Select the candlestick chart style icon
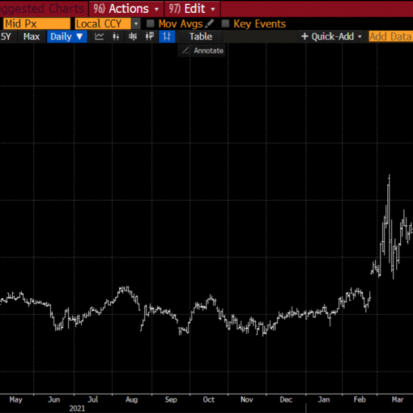 [x=116, y=37]
